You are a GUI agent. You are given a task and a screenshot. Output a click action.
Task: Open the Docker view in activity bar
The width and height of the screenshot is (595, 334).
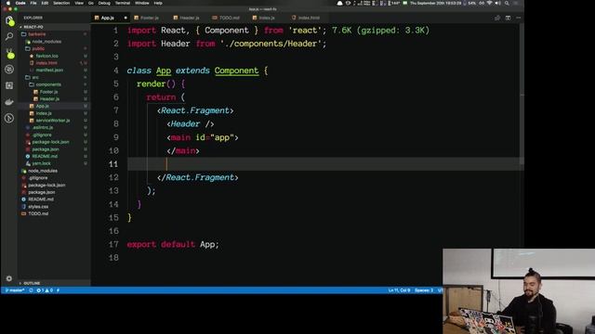tap(9, 102)
